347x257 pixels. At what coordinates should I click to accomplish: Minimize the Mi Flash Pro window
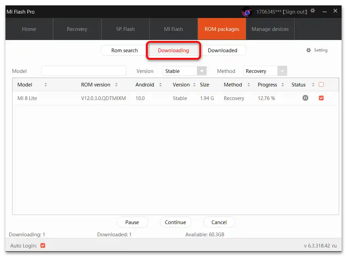coord(325,12)
